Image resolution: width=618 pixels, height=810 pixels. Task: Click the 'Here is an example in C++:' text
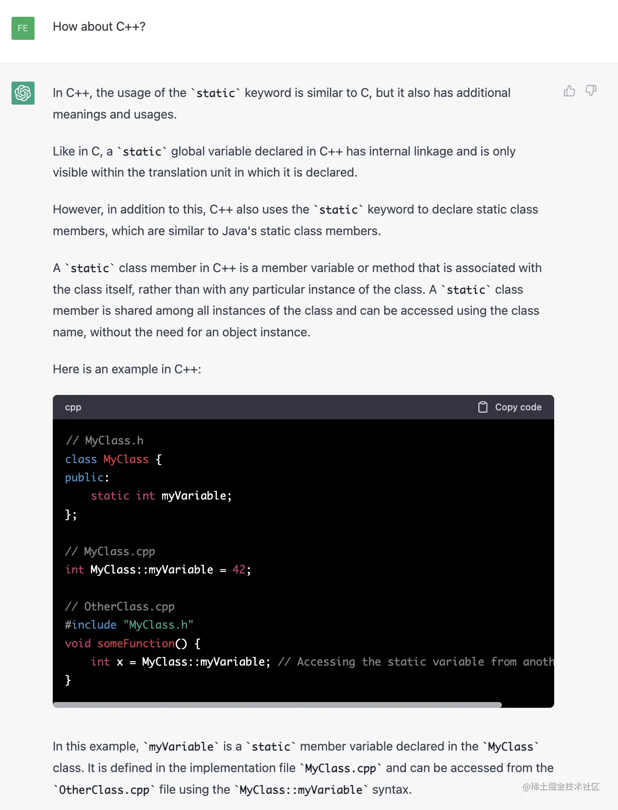pos(127,369)
